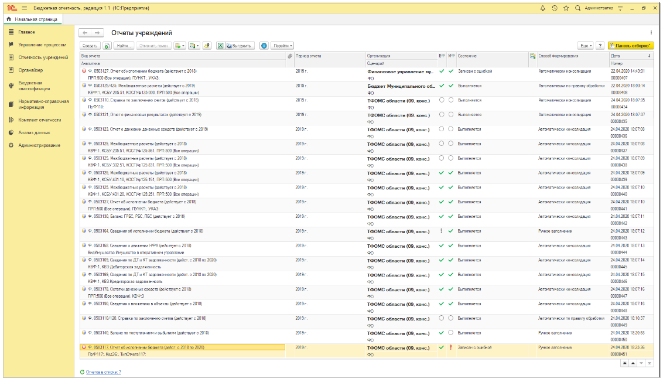Open Нормативно-справочная информация section
The image size is (663, 382).
coord(43,104)
